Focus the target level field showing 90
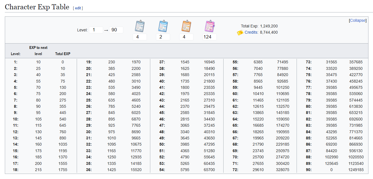 point(116,30)
